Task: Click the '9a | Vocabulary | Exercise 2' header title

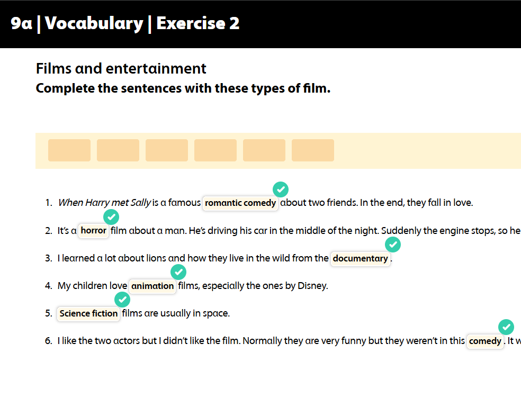Action: [125, 24]
